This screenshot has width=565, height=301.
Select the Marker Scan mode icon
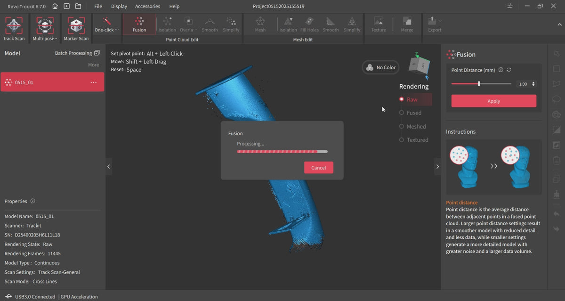coord(76,26)
